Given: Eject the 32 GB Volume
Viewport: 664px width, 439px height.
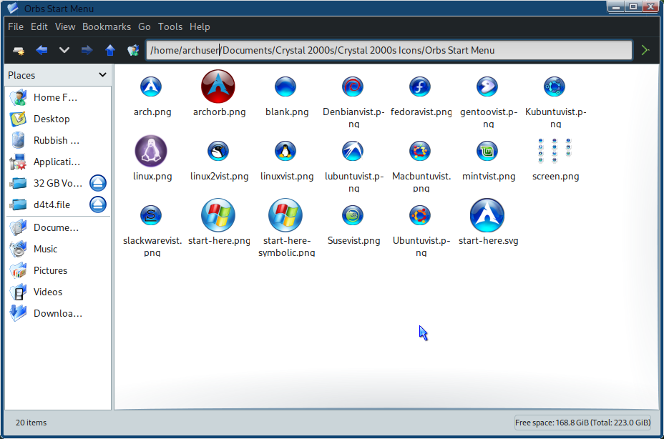Looking at the screenshot, I should point(98,183).
